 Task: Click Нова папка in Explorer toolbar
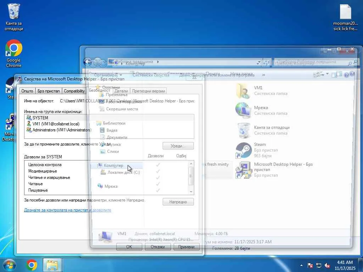(241, 74)
